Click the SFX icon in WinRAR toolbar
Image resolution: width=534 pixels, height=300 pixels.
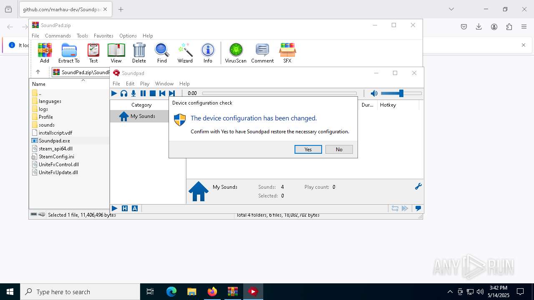click(287, 53)
